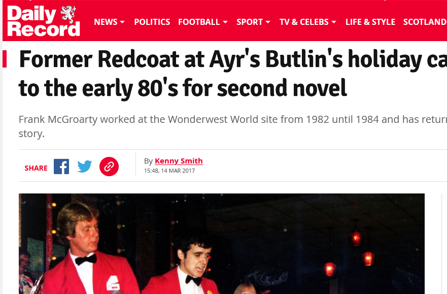Viewport: 447px width, 294px height.
Task: Expand the TV & Celebs dropdown arrow
Action: point(334,22)
